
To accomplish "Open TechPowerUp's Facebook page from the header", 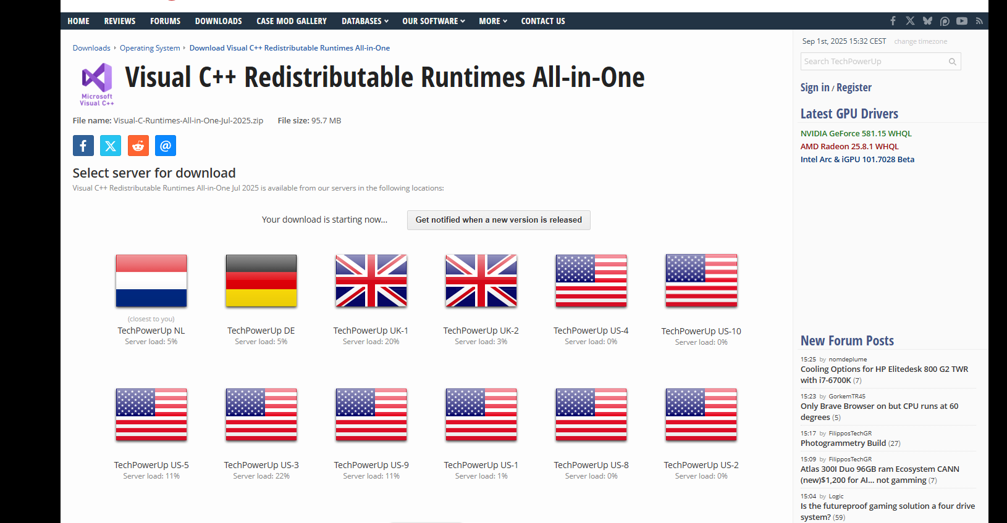I will click(x=893, y=21).
